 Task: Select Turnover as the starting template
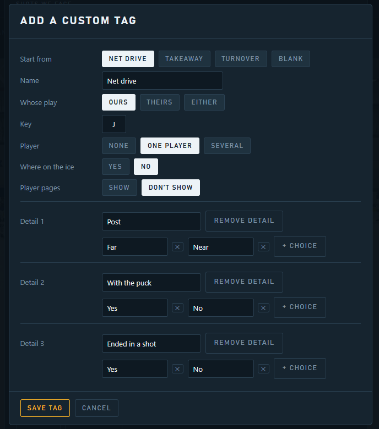point(241,59)
